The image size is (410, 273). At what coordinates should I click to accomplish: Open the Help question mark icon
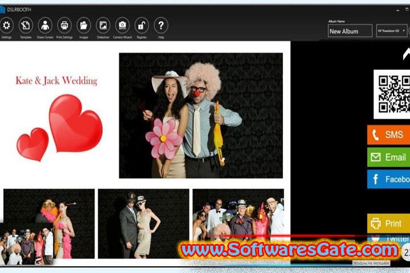[x=161, y=26]
